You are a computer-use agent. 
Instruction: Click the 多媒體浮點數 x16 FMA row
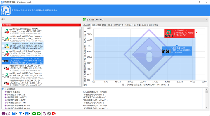coord(17,103)
